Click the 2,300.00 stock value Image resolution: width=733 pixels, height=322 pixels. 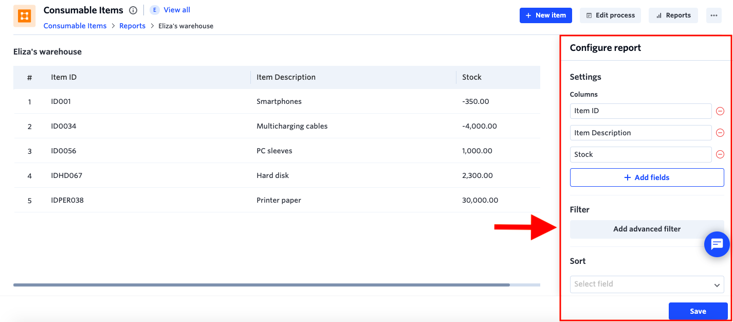click(x=477, y=175)
